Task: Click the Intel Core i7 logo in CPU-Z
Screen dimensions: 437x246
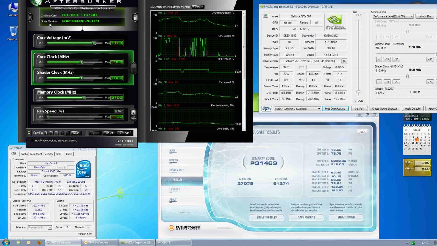Action: pos(83,169)
